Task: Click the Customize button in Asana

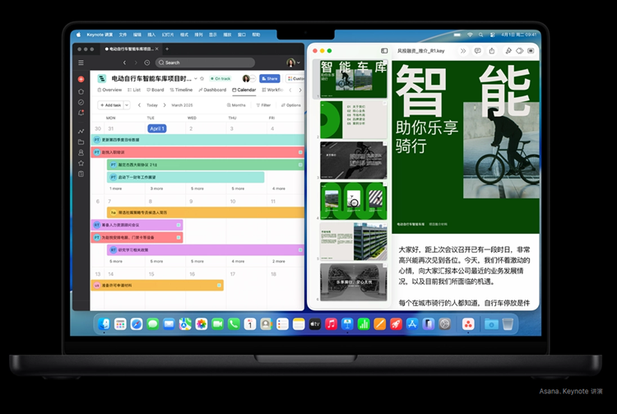Action: pos(295,78)
